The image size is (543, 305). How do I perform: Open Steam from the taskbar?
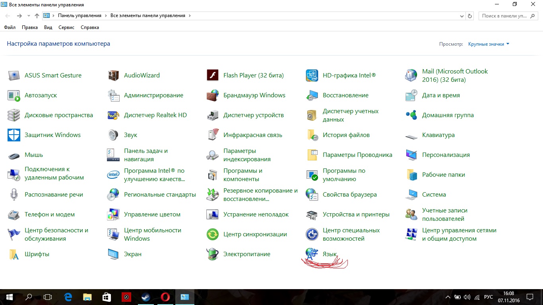(146, 297)
